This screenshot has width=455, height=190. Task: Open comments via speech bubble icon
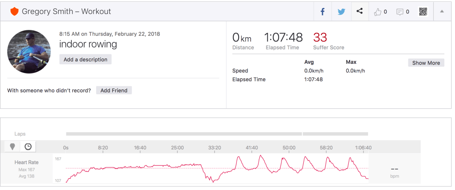[x=403, y=12]
